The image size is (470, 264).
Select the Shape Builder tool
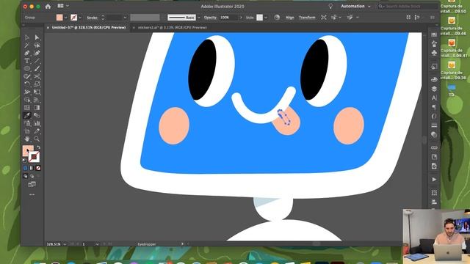click(x=27, y=100)
